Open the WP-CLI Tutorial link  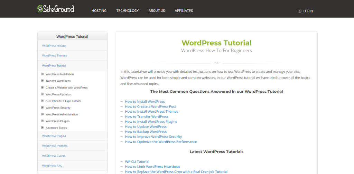(137, 162)
